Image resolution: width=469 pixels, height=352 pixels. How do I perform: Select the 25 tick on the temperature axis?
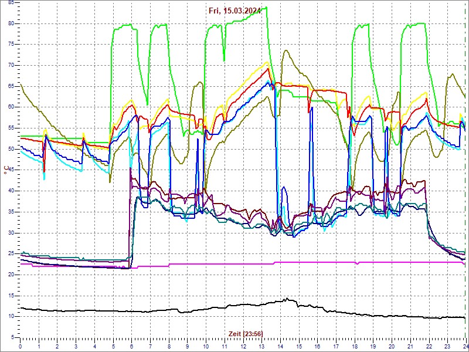[x=11, y=254]
